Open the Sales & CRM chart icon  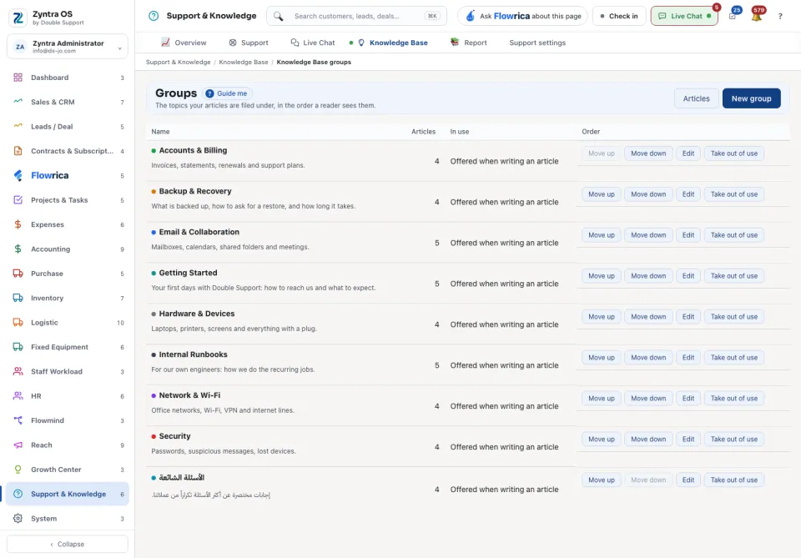[x=18, y=102]
